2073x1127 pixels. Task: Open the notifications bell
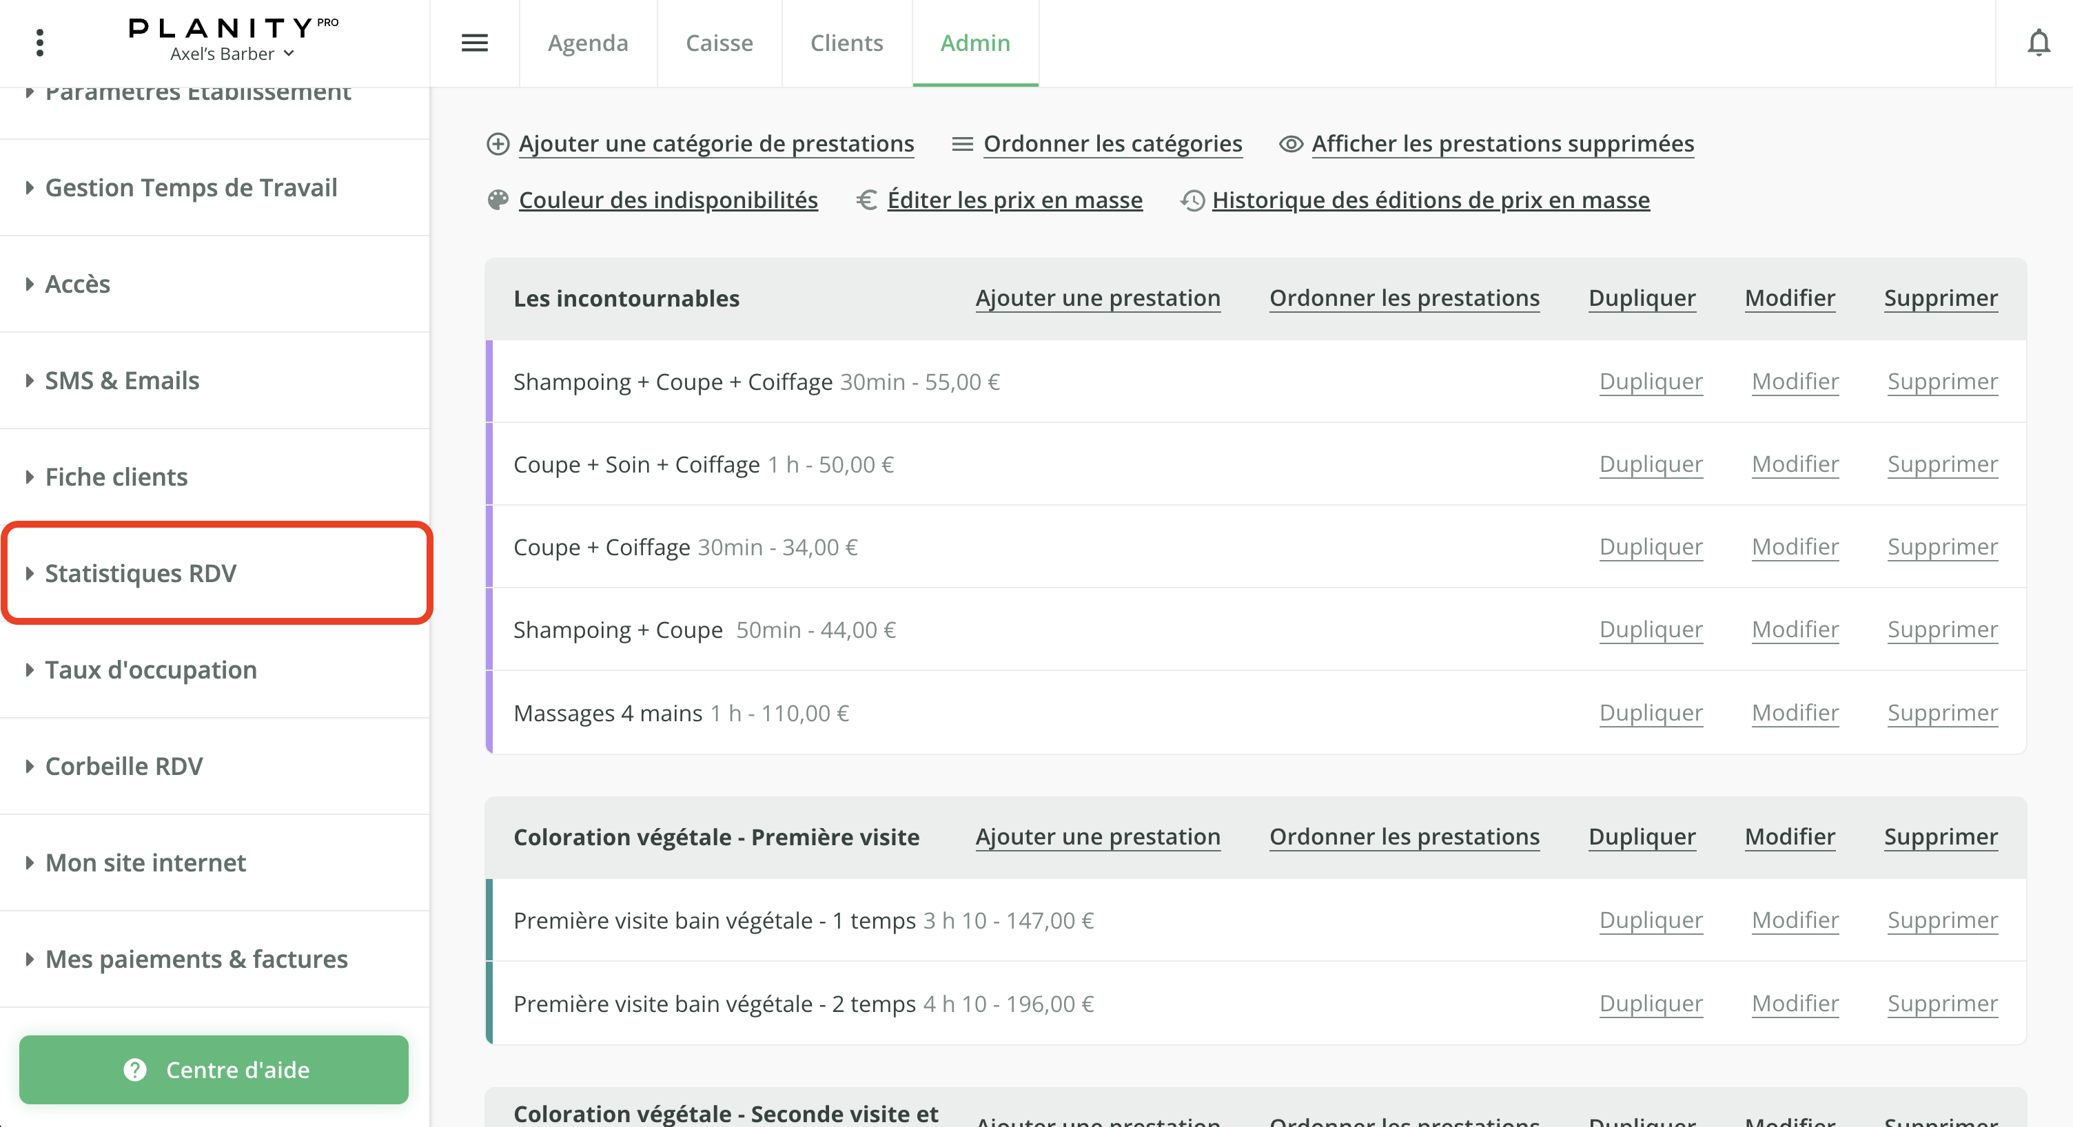pos(2039,43)
